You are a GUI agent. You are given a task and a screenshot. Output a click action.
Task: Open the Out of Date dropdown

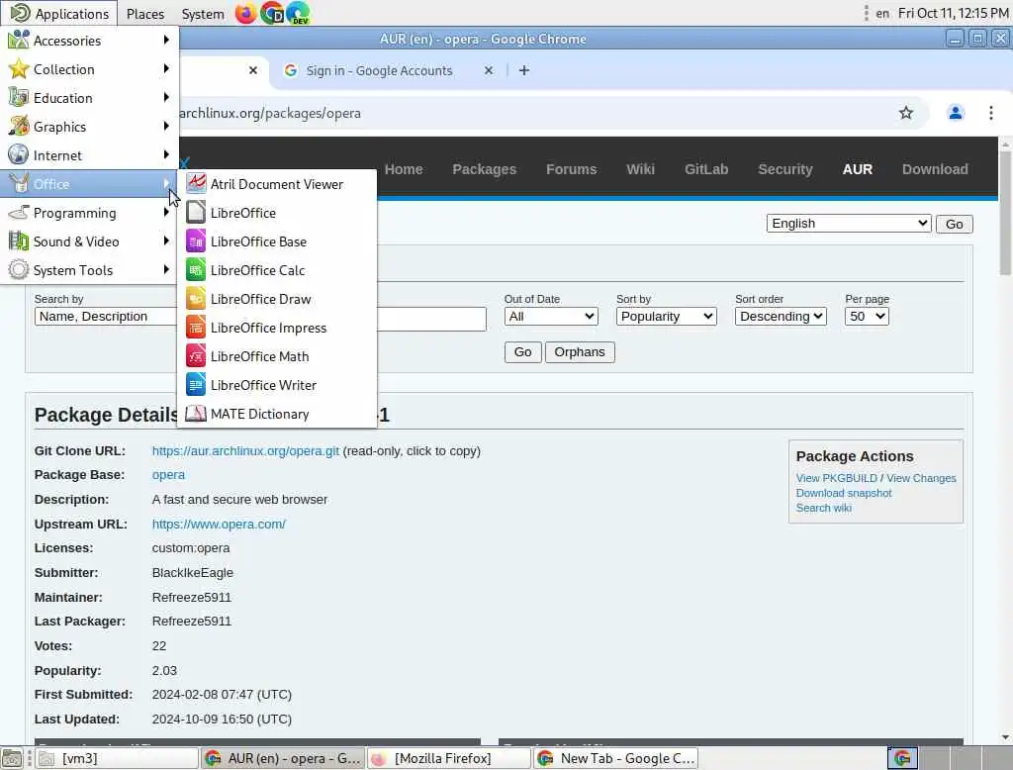551,316
